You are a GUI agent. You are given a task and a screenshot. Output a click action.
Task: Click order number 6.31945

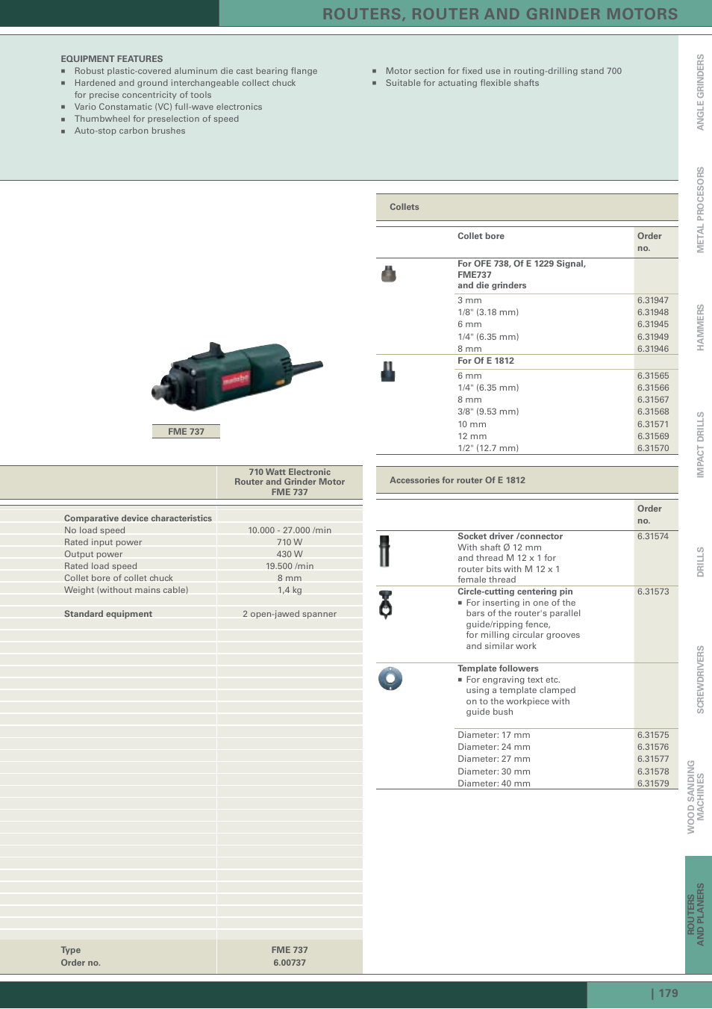653,324
